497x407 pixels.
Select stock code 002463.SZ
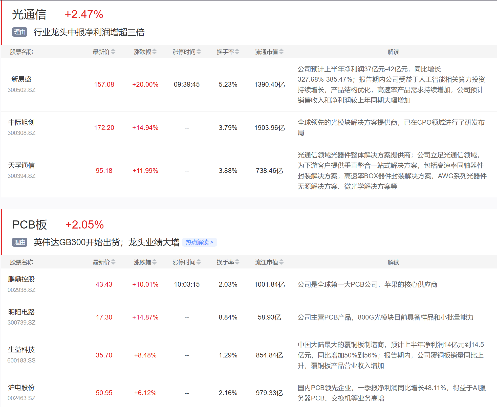click(21, 398)
